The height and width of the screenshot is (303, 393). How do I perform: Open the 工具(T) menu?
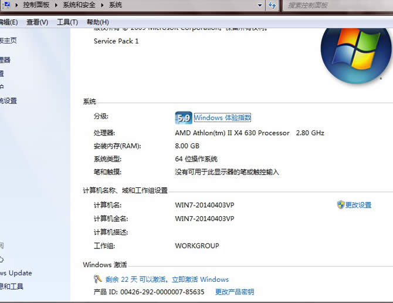pyautogui.click(x=67, y=22)
